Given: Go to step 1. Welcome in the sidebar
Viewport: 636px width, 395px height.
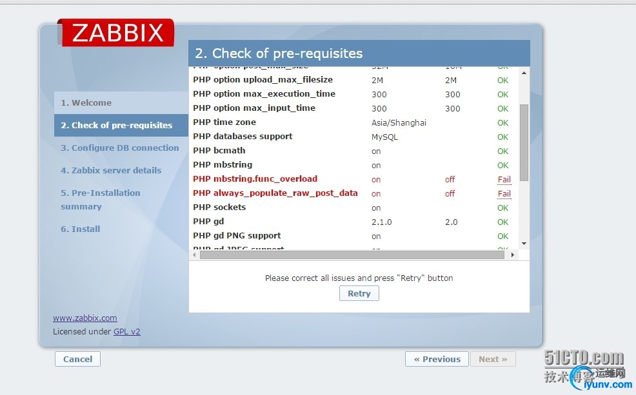Looking at the screenshot, I should coord(121,102).
